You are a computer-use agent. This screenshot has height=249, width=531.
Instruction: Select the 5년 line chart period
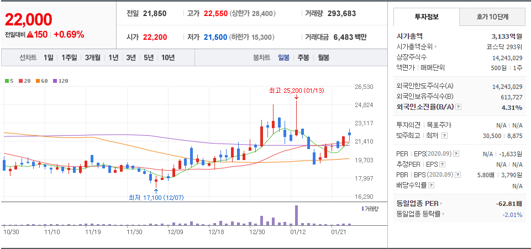click(149, 57)
